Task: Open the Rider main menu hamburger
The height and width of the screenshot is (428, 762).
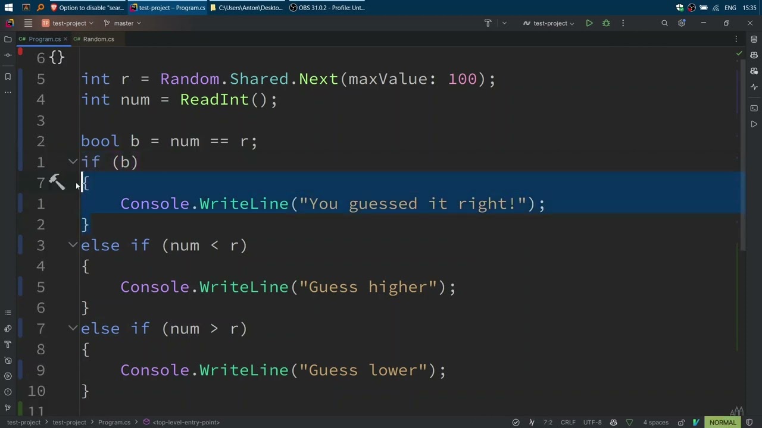Action: click(28, 23)
